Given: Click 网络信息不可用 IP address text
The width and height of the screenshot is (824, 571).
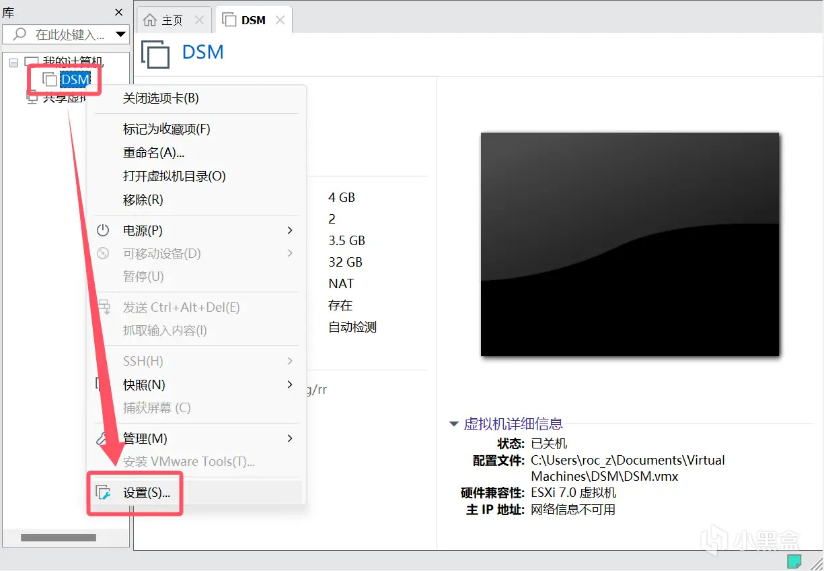Looking at the screenshot, I should (573, 509).
